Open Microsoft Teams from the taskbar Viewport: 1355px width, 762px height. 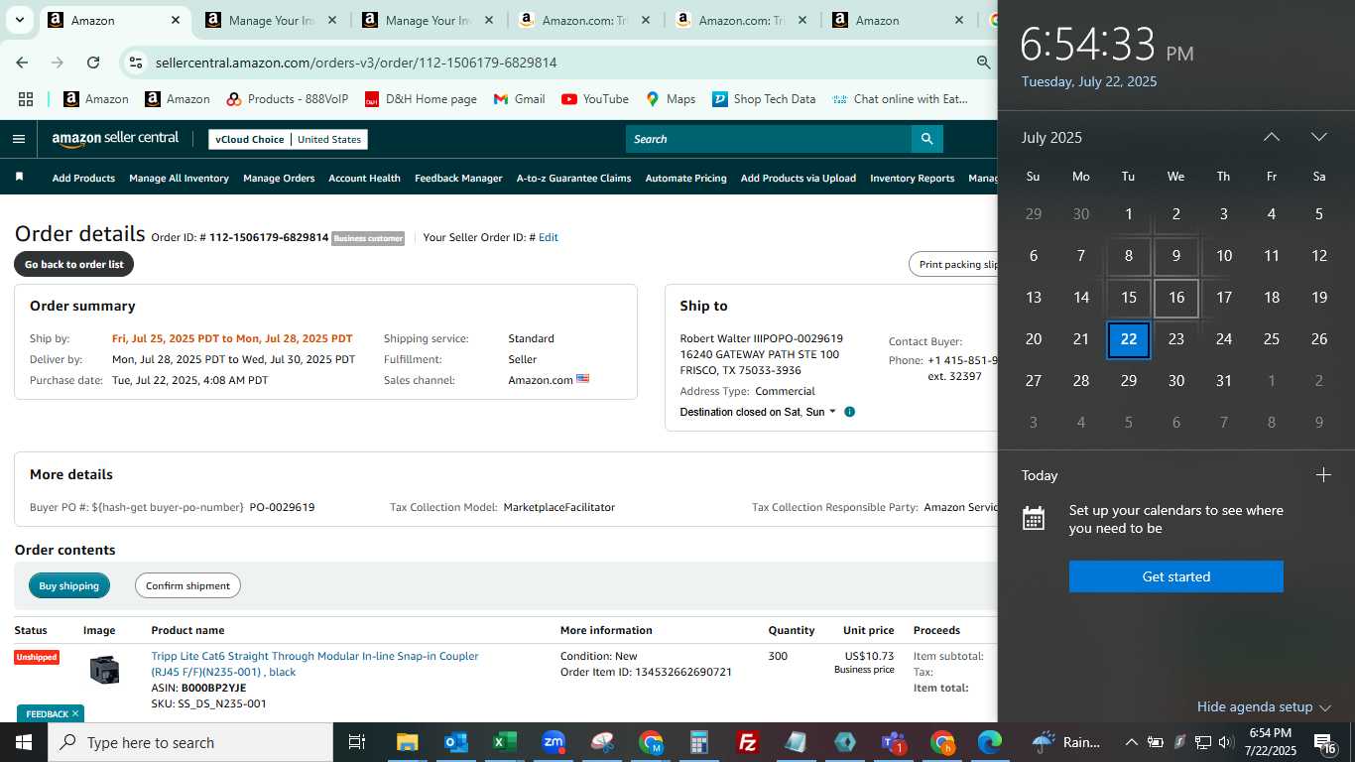[x=894, y=742]
